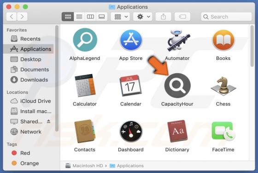Click the file list vertical scrollbar
Image resolution: width=258 pixels, height=173 pixels.
(252, 46)
